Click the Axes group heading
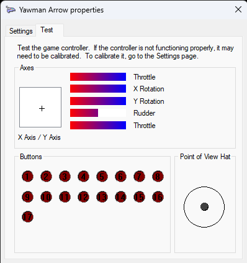247x263 pixels. (27, 68)
